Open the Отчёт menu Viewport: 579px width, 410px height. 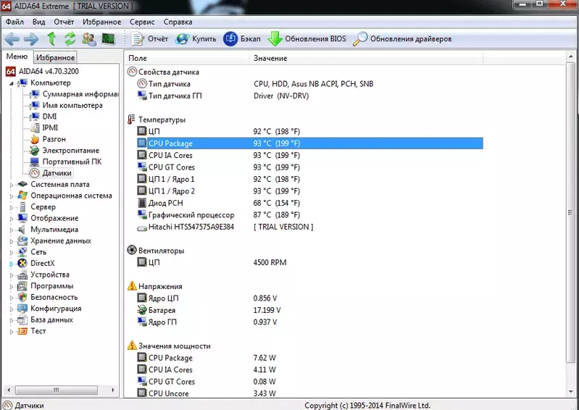pos(64,22)
